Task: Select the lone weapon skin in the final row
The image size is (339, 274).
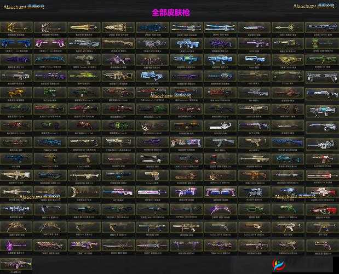Action: (x=16, y=262)
